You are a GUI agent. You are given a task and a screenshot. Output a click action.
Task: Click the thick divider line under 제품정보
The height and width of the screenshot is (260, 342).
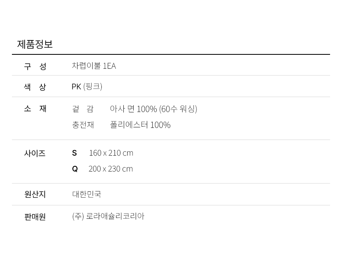click(x=171, y=54)
